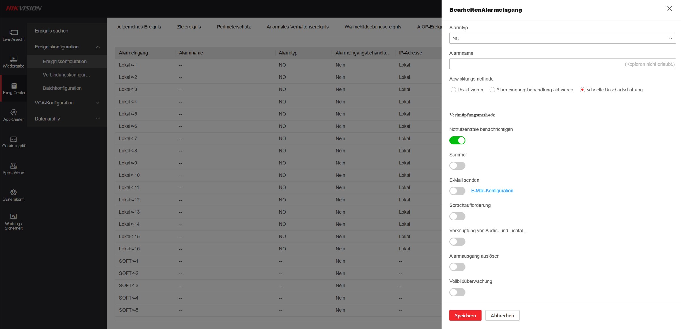Switch to the Perimeterschutz tab

[x=234, y=27]
